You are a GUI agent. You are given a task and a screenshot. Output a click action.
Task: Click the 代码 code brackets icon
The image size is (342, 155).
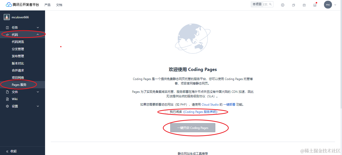[8, 35]
